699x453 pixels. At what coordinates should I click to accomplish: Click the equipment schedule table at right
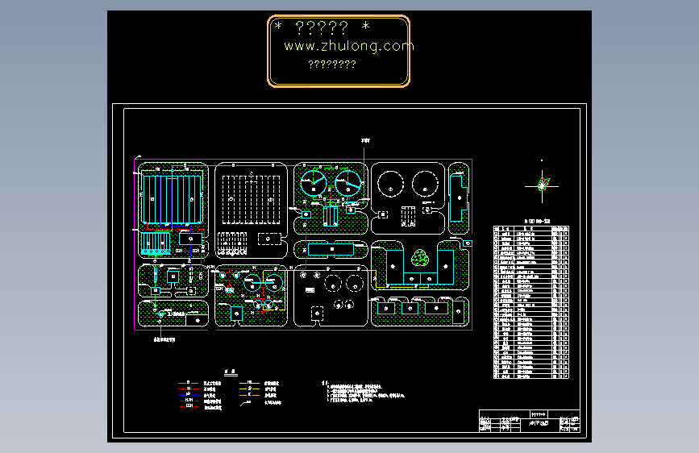coord(531,302)
